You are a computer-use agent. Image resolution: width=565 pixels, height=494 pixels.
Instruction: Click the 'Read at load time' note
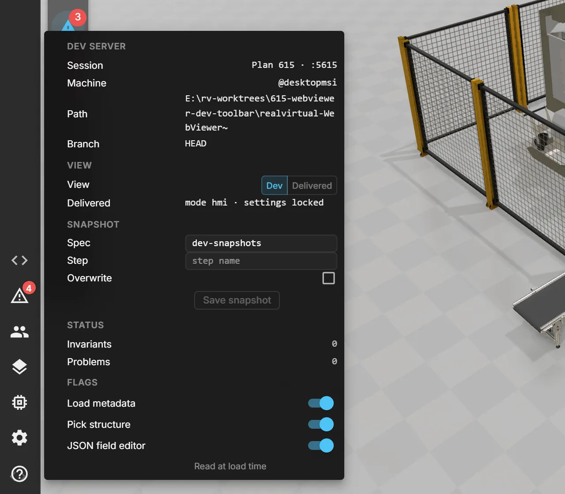click(230, 467)
